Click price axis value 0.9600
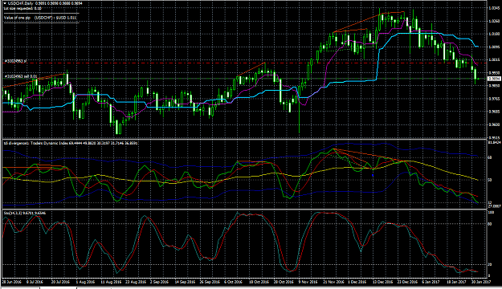 click(494, 124)
